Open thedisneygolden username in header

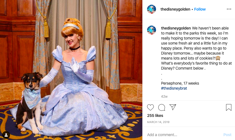pyautogui.click(x=175, y=9)
